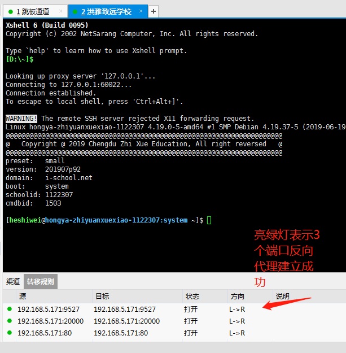Select the 192.168.5.171:9527 forwarding rule row
This screenshot has height=353, width=346.
click(49, 309)
